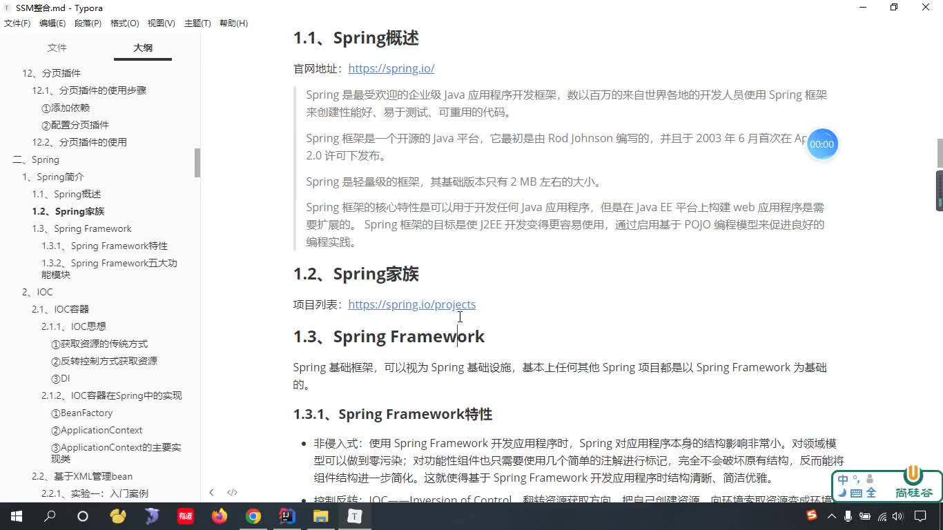Image resolution: width=943 pixels, height=530 pixels.
Task: Select 1.2、Spring家族 in the outline
Action: point(68,211)
